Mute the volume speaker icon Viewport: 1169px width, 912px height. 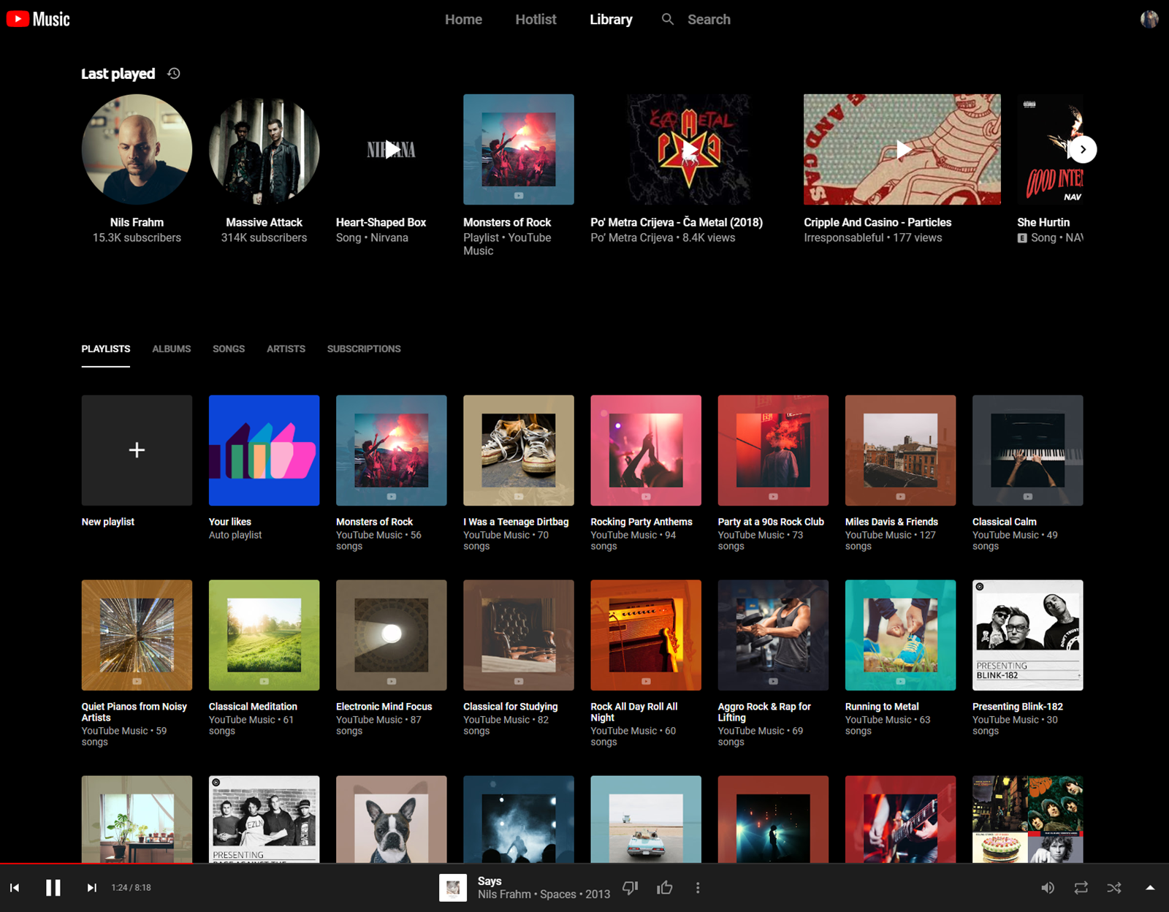[x=1048, y=887]
